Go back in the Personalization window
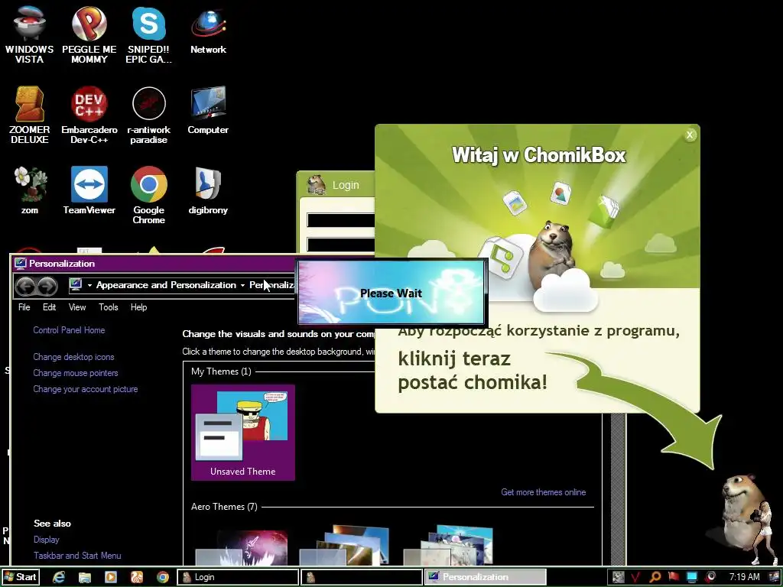The width and height of the screenshot is (783, 587). point(25,286)
